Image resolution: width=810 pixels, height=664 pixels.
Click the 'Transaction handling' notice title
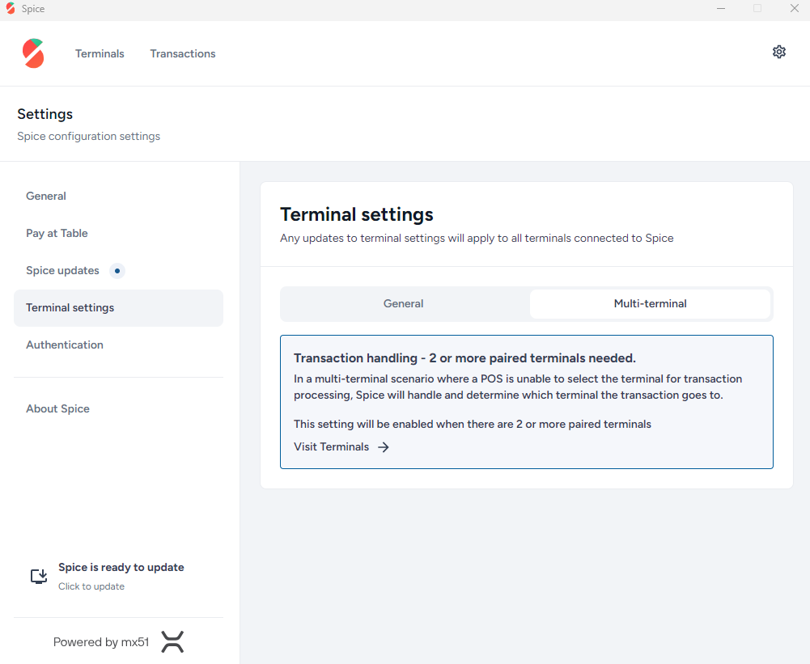point(465,357)
